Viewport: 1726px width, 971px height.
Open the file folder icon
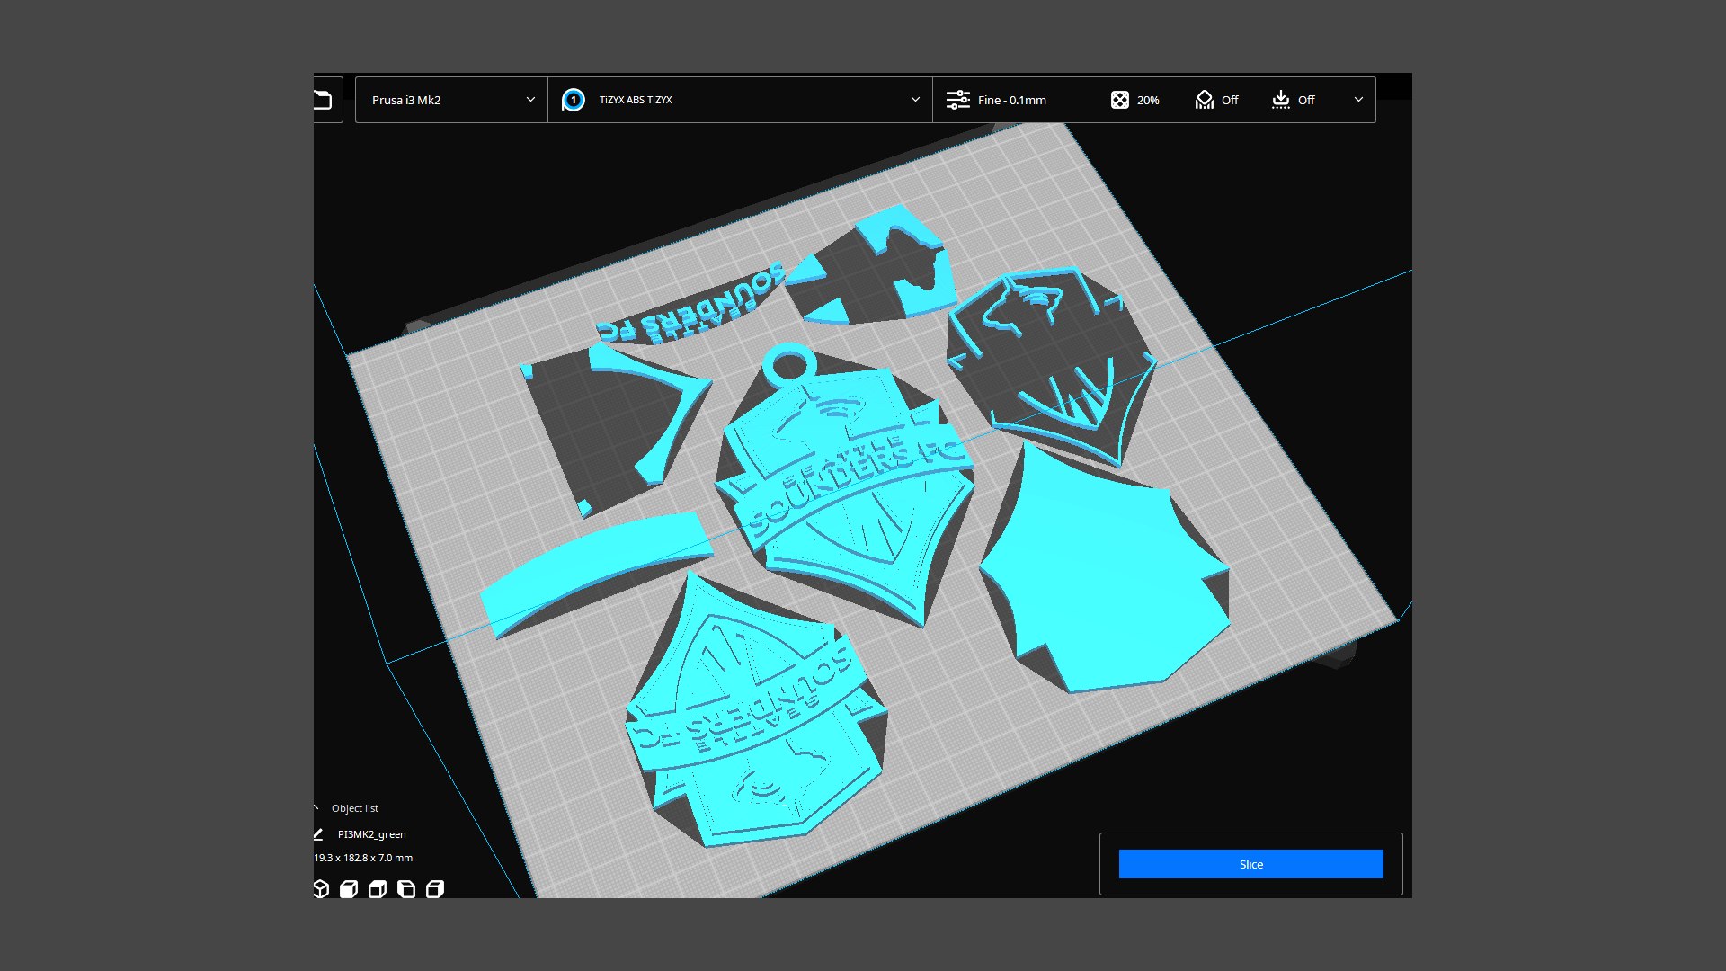pyautogui.click(x=323, y=100)
